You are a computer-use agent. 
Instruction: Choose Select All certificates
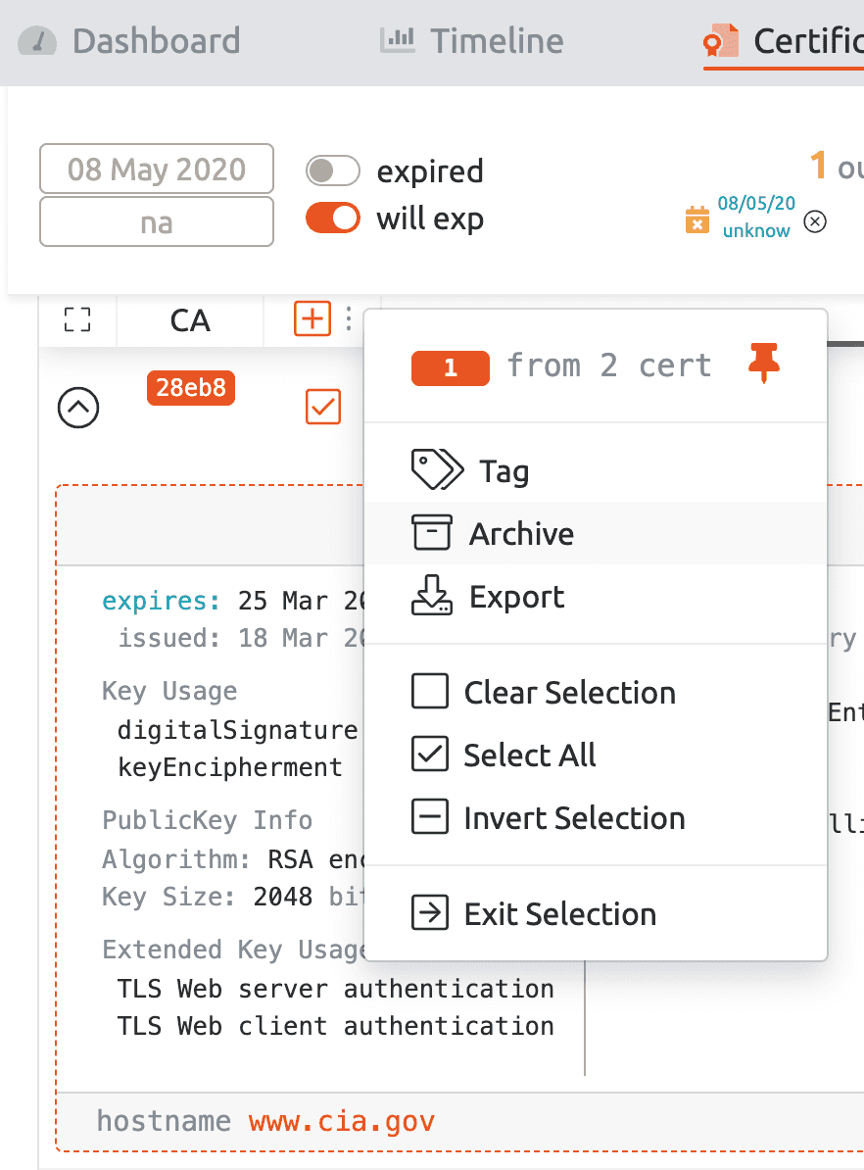[529, 756]
